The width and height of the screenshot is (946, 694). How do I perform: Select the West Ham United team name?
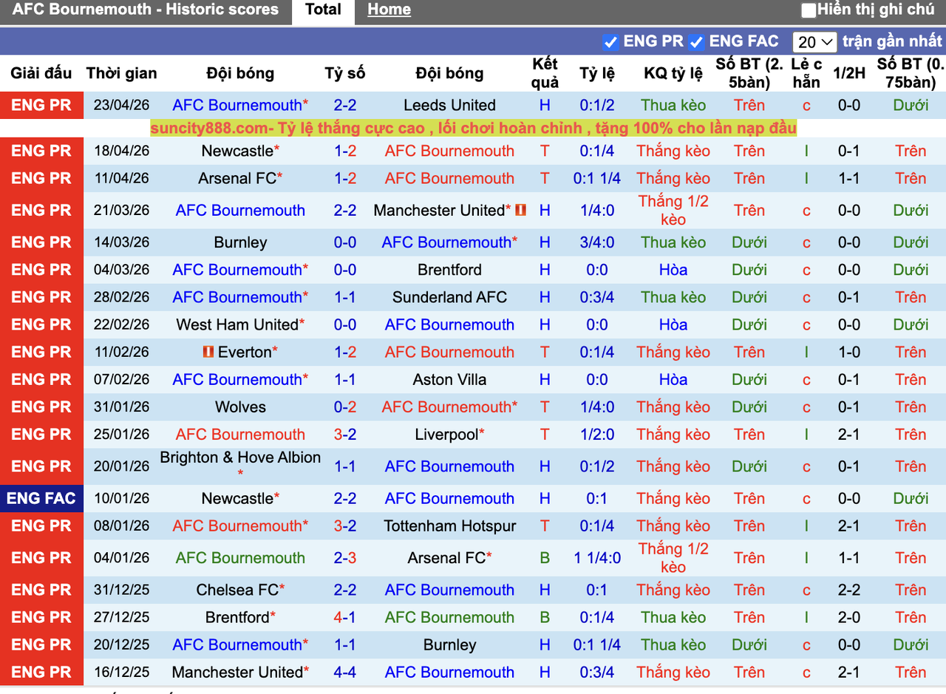point(237,324)
